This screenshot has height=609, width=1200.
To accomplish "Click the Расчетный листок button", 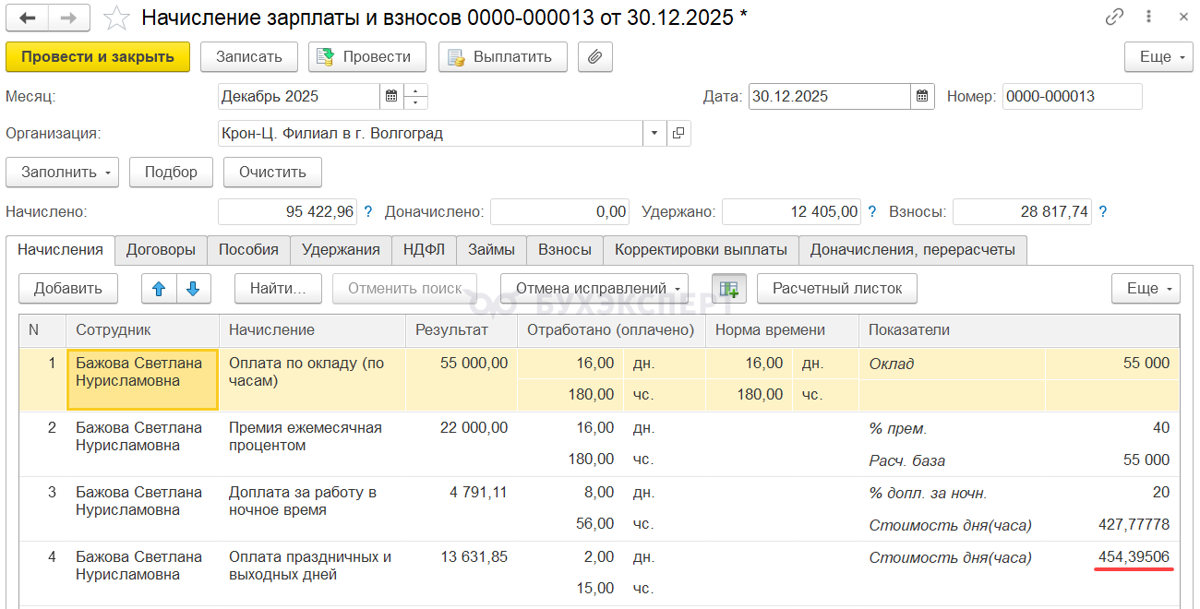I will pos(836,289).
